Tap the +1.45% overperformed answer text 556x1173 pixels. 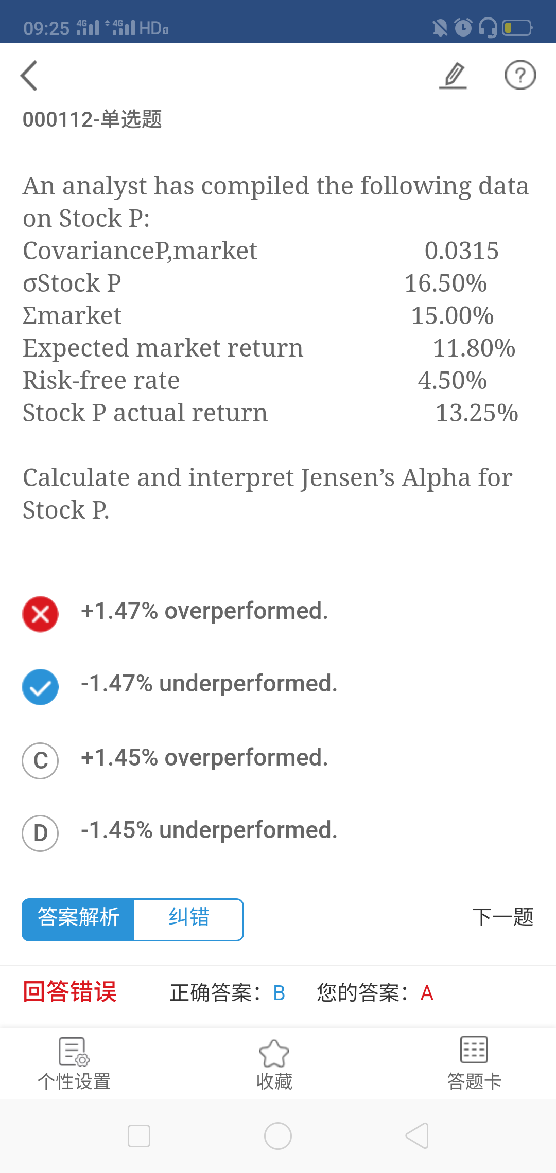[x=204, y=758]
